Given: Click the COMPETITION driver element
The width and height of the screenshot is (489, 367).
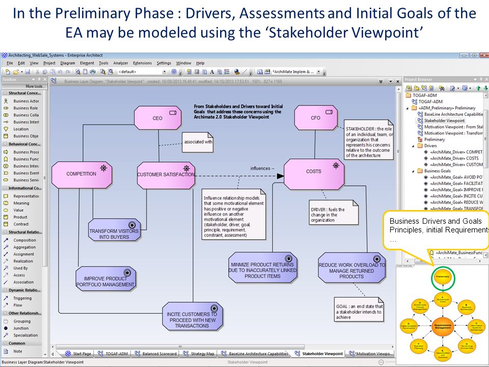Looking at the screenshot, I should point(81,175).
